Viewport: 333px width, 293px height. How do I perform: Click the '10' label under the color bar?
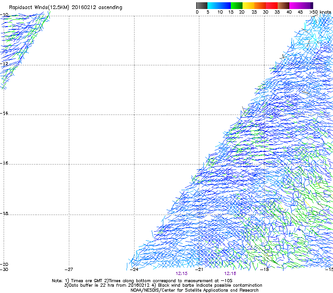pos(220,12)
